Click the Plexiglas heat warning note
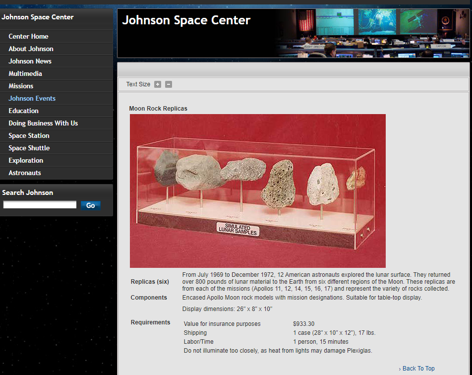472x375 pixels. coord(278,351)
